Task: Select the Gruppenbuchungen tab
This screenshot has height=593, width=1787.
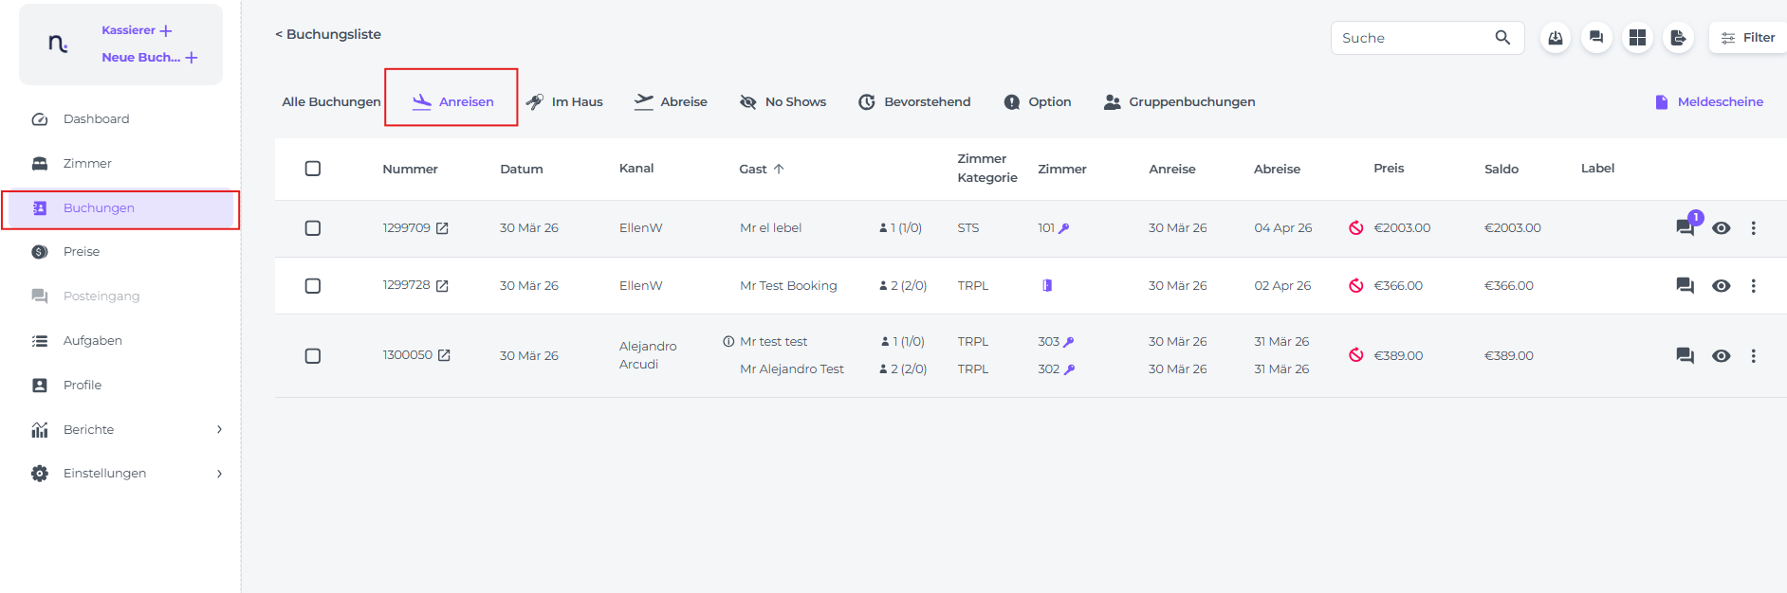Action: pyautogui.click(x=1179, y=102)
